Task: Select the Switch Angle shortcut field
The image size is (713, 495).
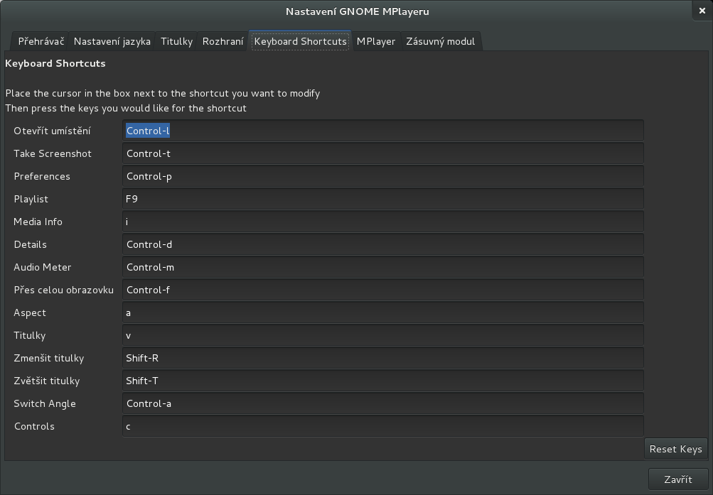Action: 383,403
